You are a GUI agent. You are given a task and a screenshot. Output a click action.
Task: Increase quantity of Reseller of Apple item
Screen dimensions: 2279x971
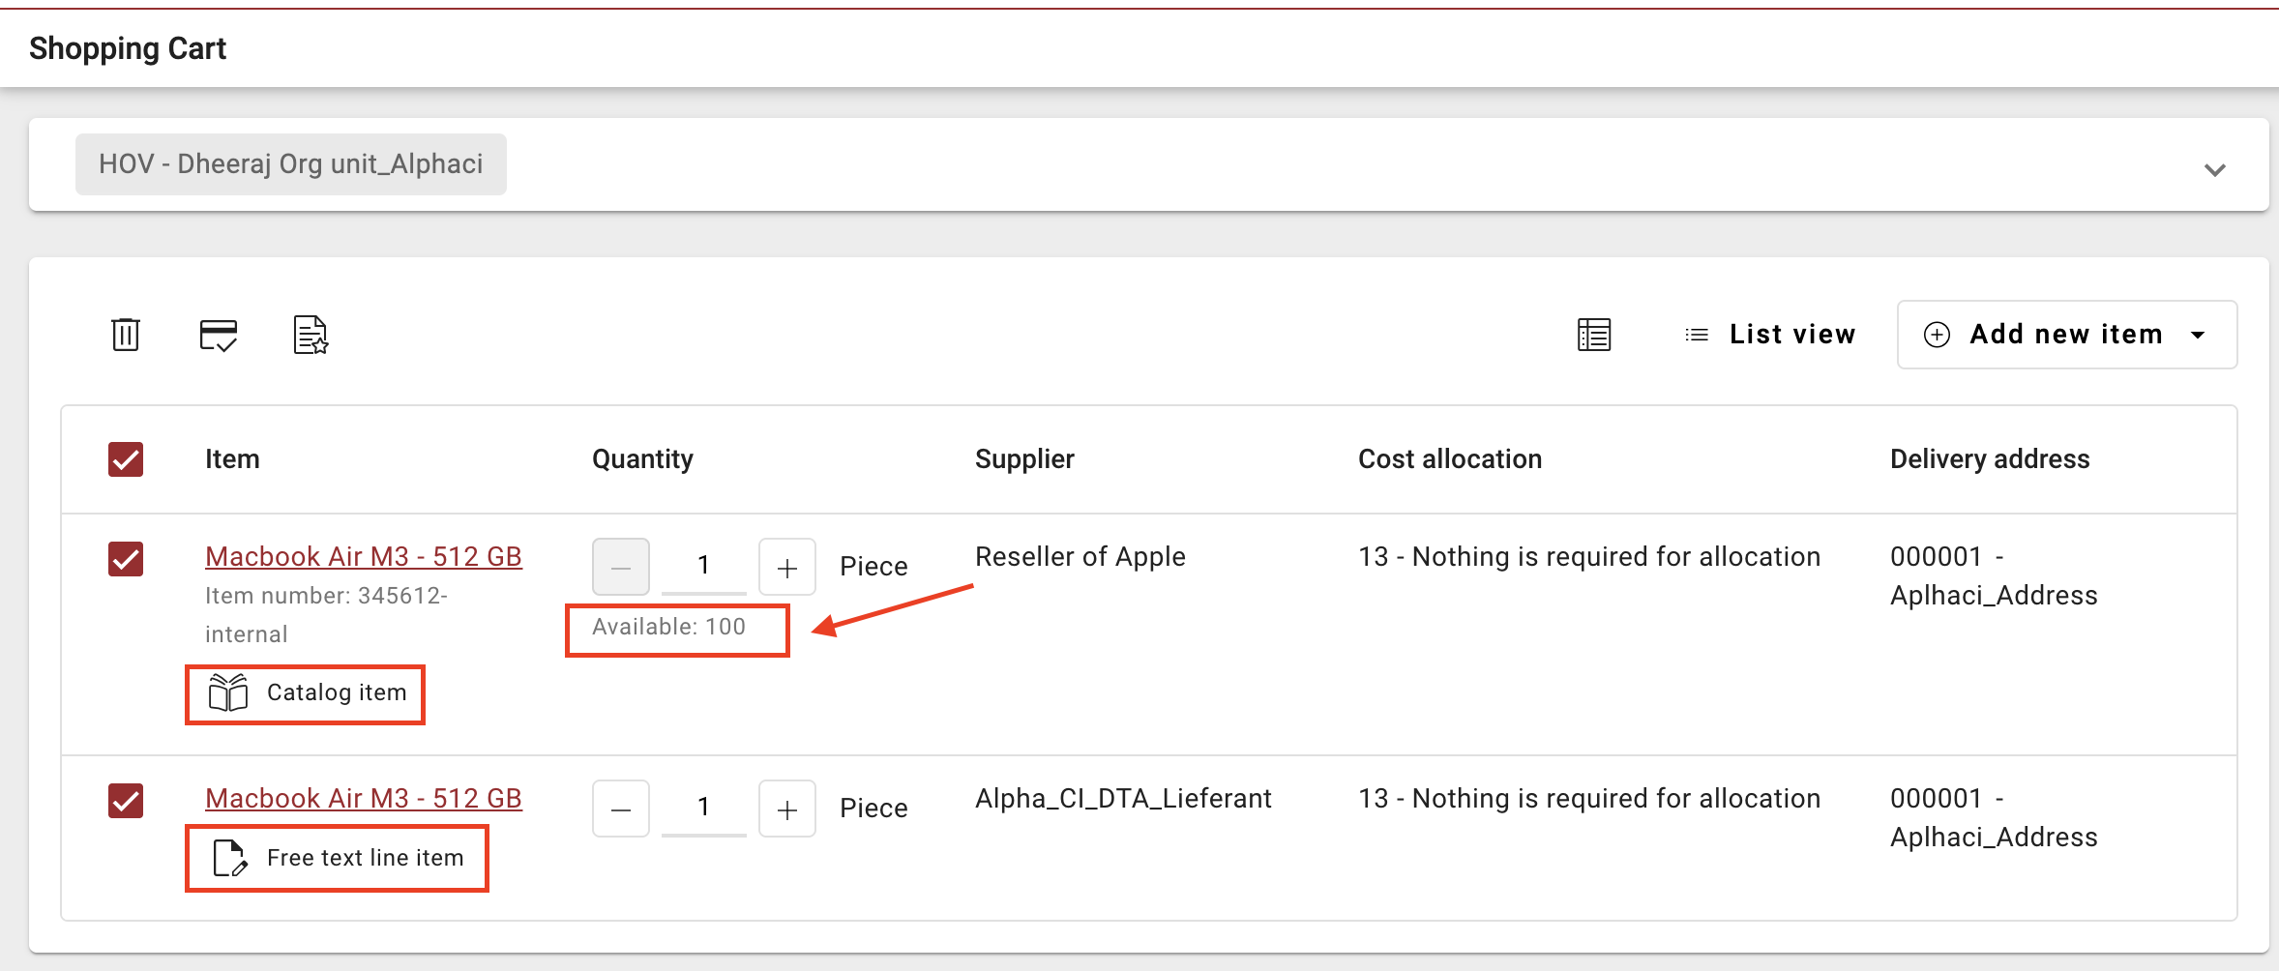(786, 567)
